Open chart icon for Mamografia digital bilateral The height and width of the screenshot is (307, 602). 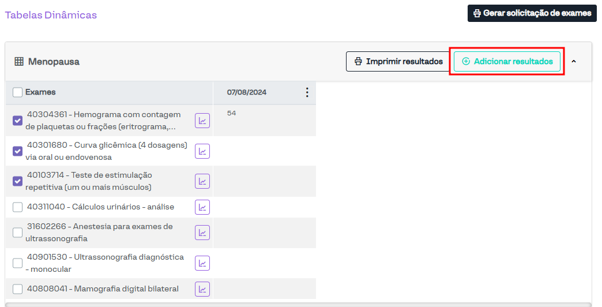pos(202,289)
